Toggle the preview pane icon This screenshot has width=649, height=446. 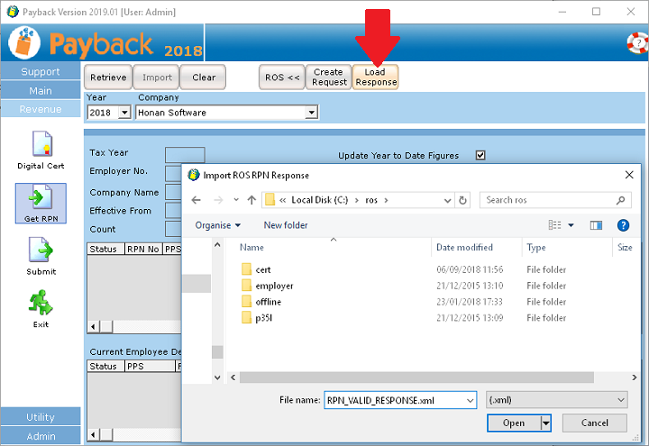pyautogui.click(x=596, y=225)
